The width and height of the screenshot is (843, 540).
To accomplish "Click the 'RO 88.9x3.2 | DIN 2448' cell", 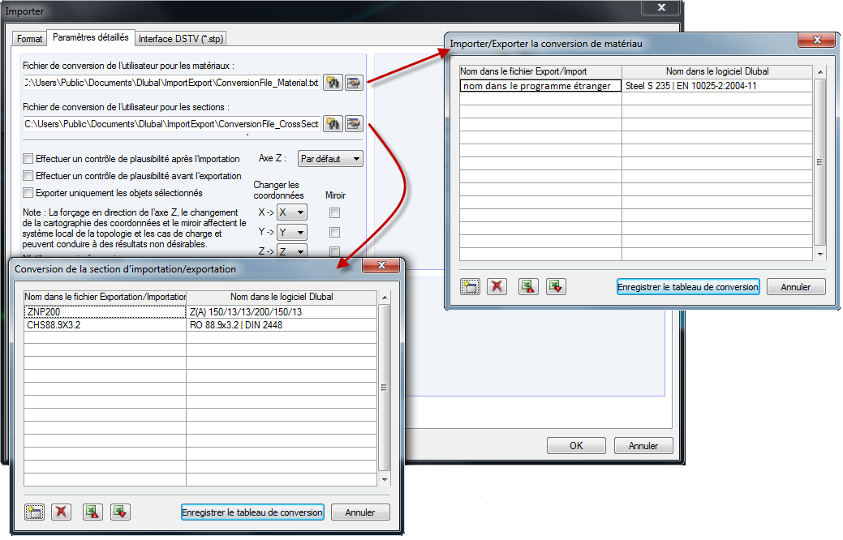I will [x=282, y=325].
